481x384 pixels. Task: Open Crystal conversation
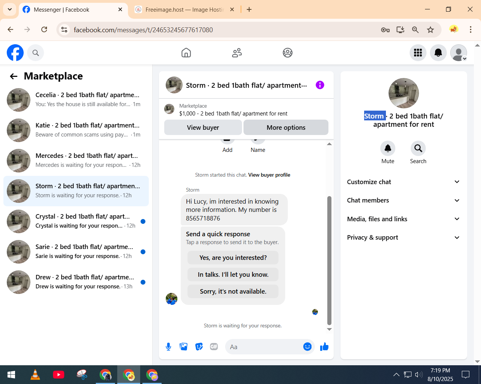coord(76,221)
